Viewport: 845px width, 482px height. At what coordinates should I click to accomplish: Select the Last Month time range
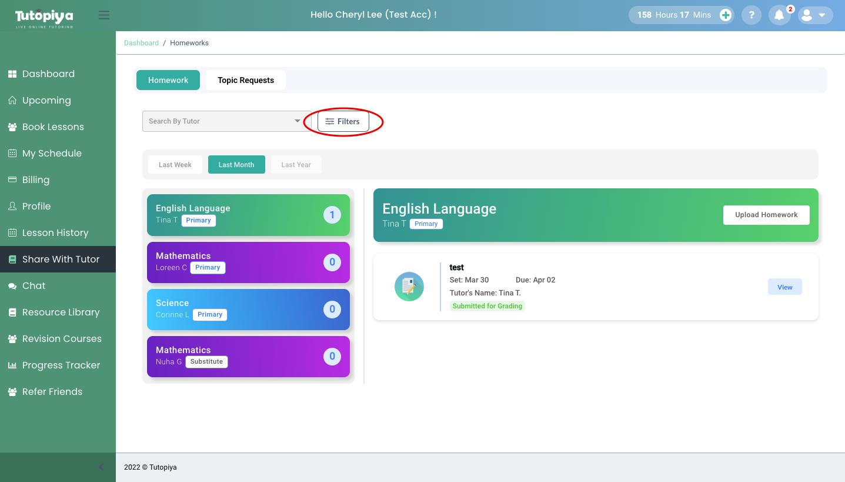tap(236, 165)
